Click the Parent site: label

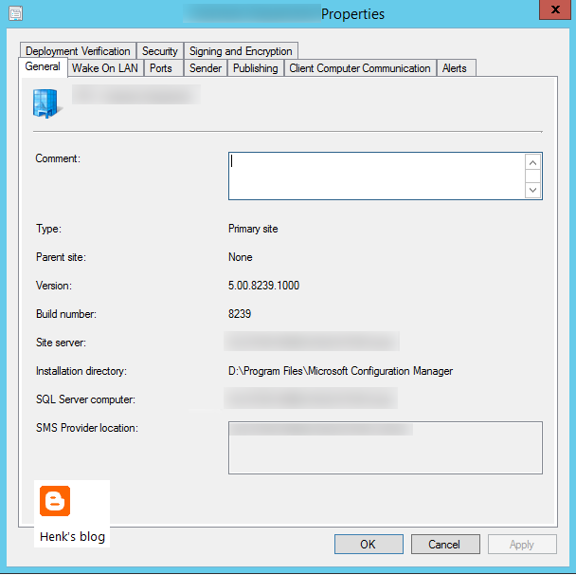61,257
